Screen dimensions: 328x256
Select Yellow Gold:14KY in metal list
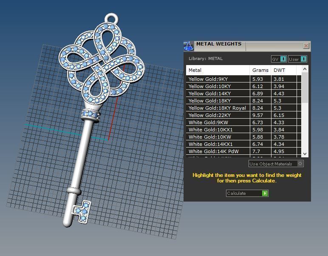tap(218, 94)
